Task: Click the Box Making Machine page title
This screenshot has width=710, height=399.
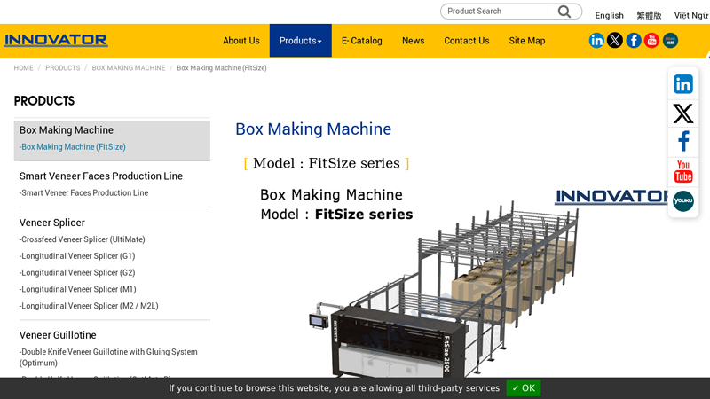Action: (313, 129)
